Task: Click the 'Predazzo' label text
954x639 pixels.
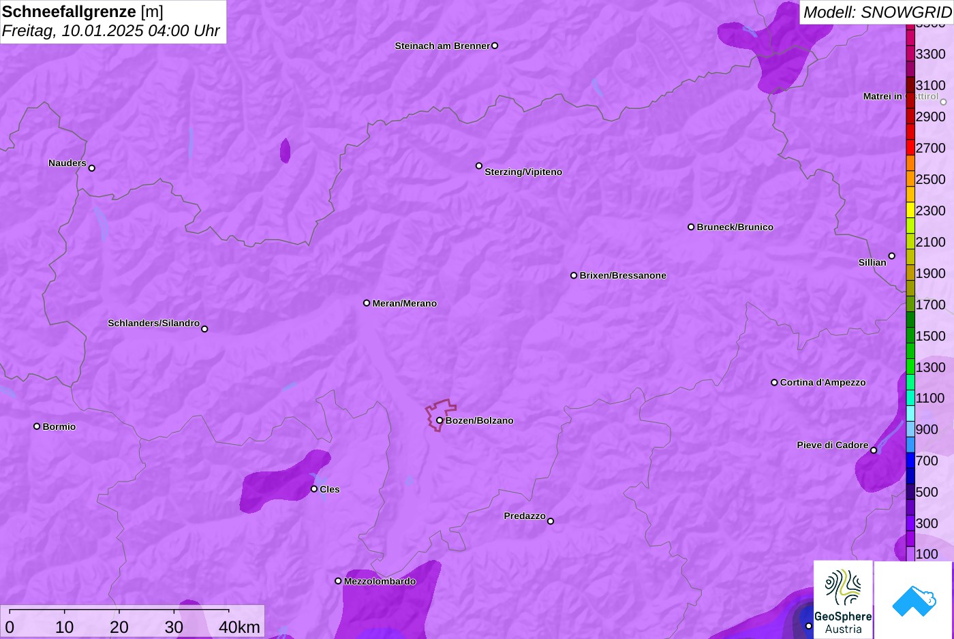Action: 525,516
